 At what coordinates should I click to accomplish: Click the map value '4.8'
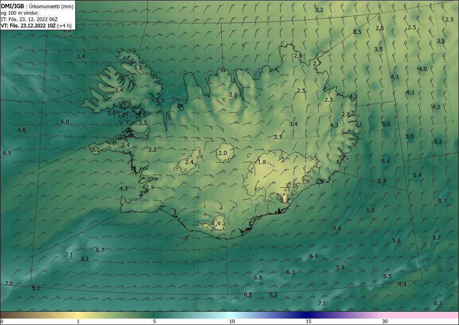tap(22, 130)
